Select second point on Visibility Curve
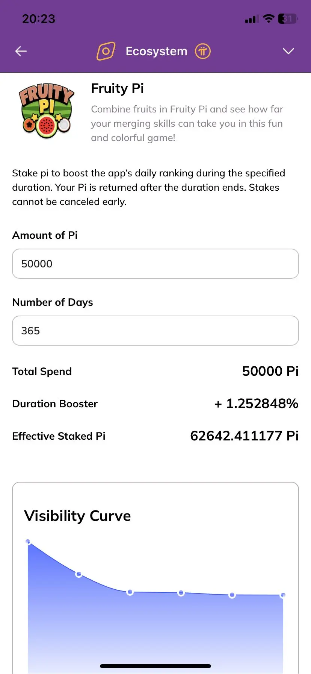 point(79,574)
